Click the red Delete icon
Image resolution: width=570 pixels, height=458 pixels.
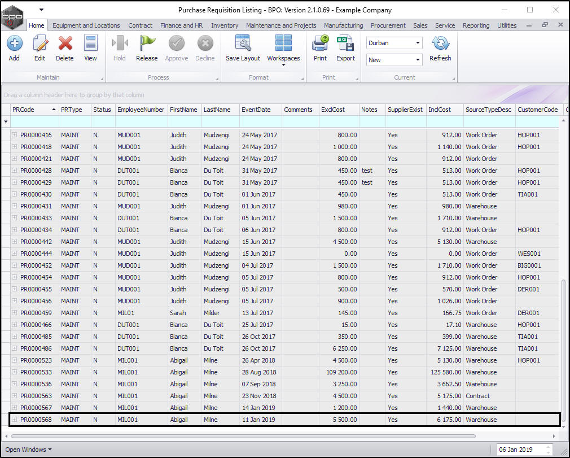pos(65,47)
